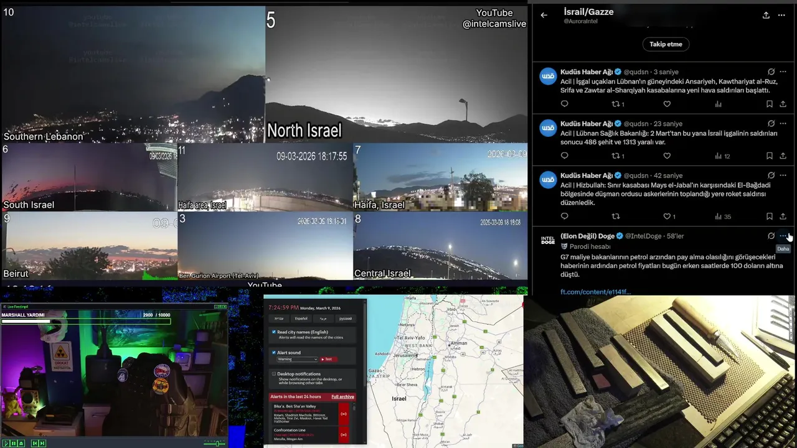Select the Central Israel camera feed
This screenshot has height=448, width=797.
coord(440,246)
